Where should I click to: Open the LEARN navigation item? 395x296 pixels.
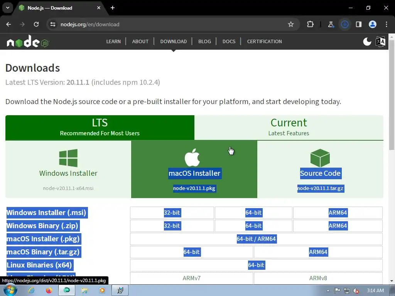[113, 42]
